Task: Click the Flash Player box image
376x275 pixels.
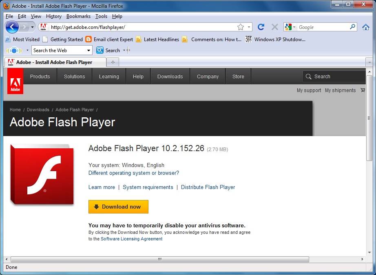Action: tap(42, 174)
